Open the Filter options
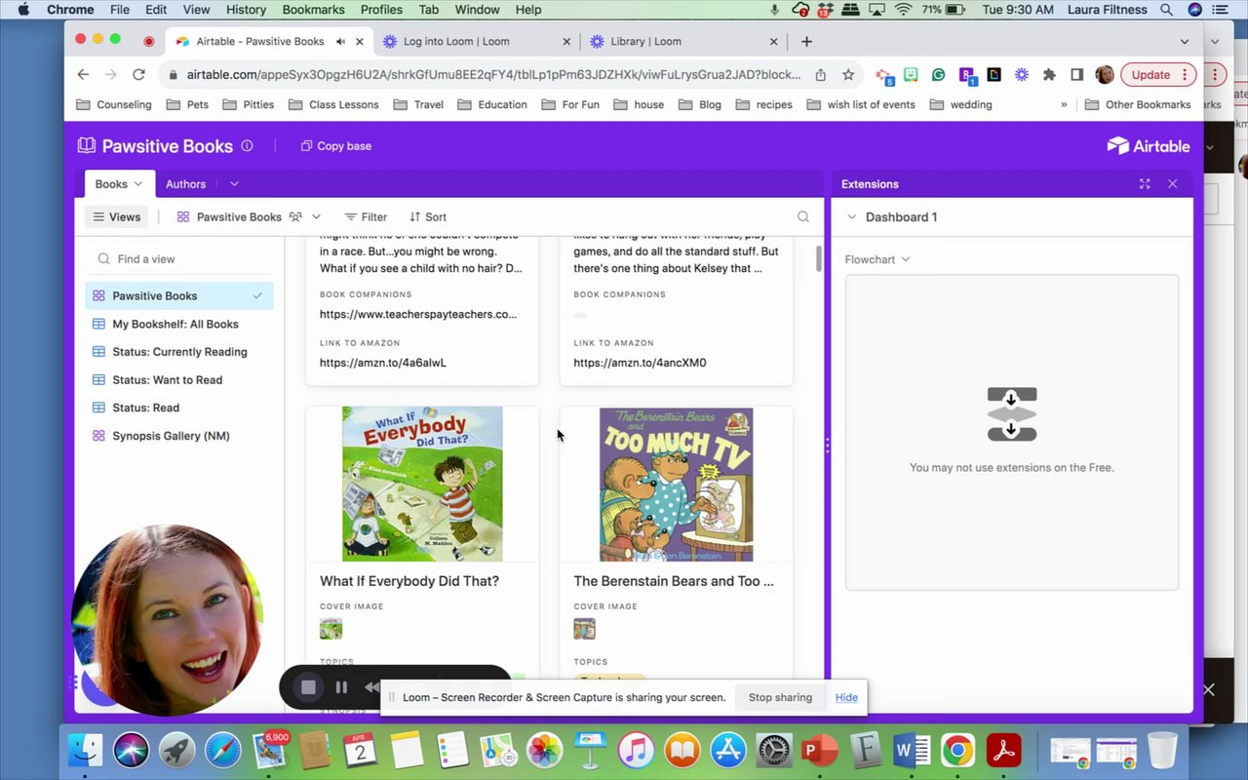This screenshot has height=780, width=1248. [x=366, y=217]
